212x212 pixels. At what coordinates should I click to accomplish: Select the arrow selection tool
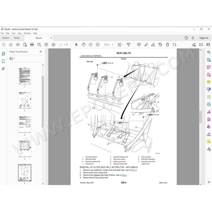click(x=76, y=45)
